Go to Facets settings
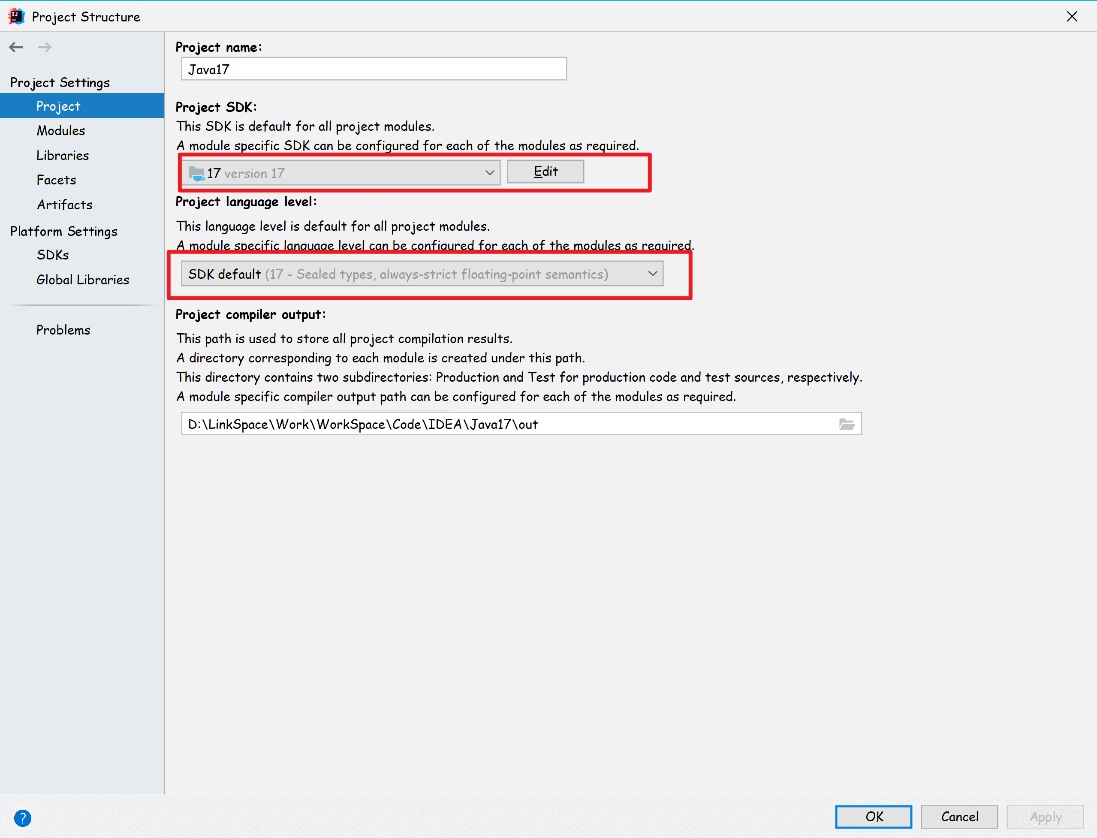Screen dimensions: 1097x838 [x=56, y=180]
